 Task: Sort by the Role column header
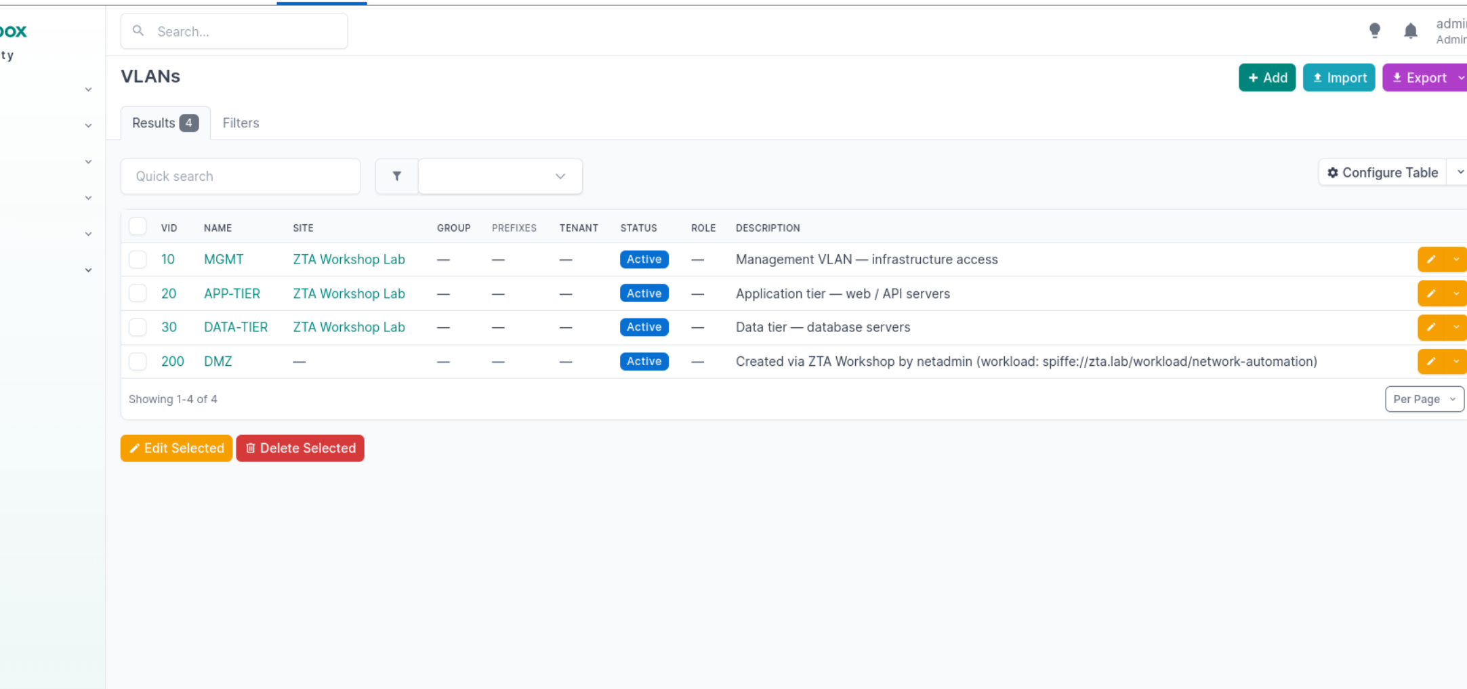click(703, 228)
